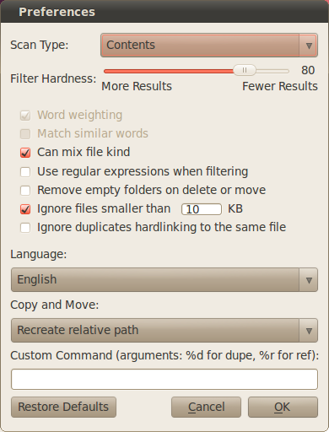The width and height of the screenshot is (329, 432).
Task: Open the Copy and Move dropdown arrow
Action: coord(309,331)
